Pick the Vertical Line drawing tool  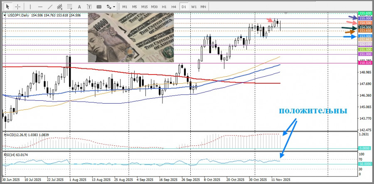tap(30, 7)
